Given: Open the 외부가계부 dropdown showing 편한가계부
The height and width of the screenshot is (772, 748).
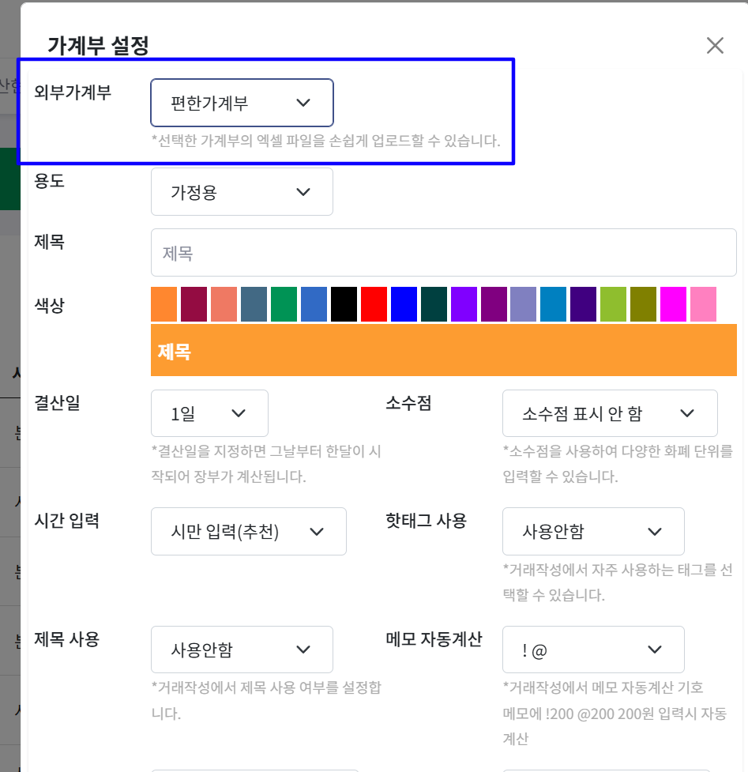Looking at the screenshot, I should tap(242, 103).
